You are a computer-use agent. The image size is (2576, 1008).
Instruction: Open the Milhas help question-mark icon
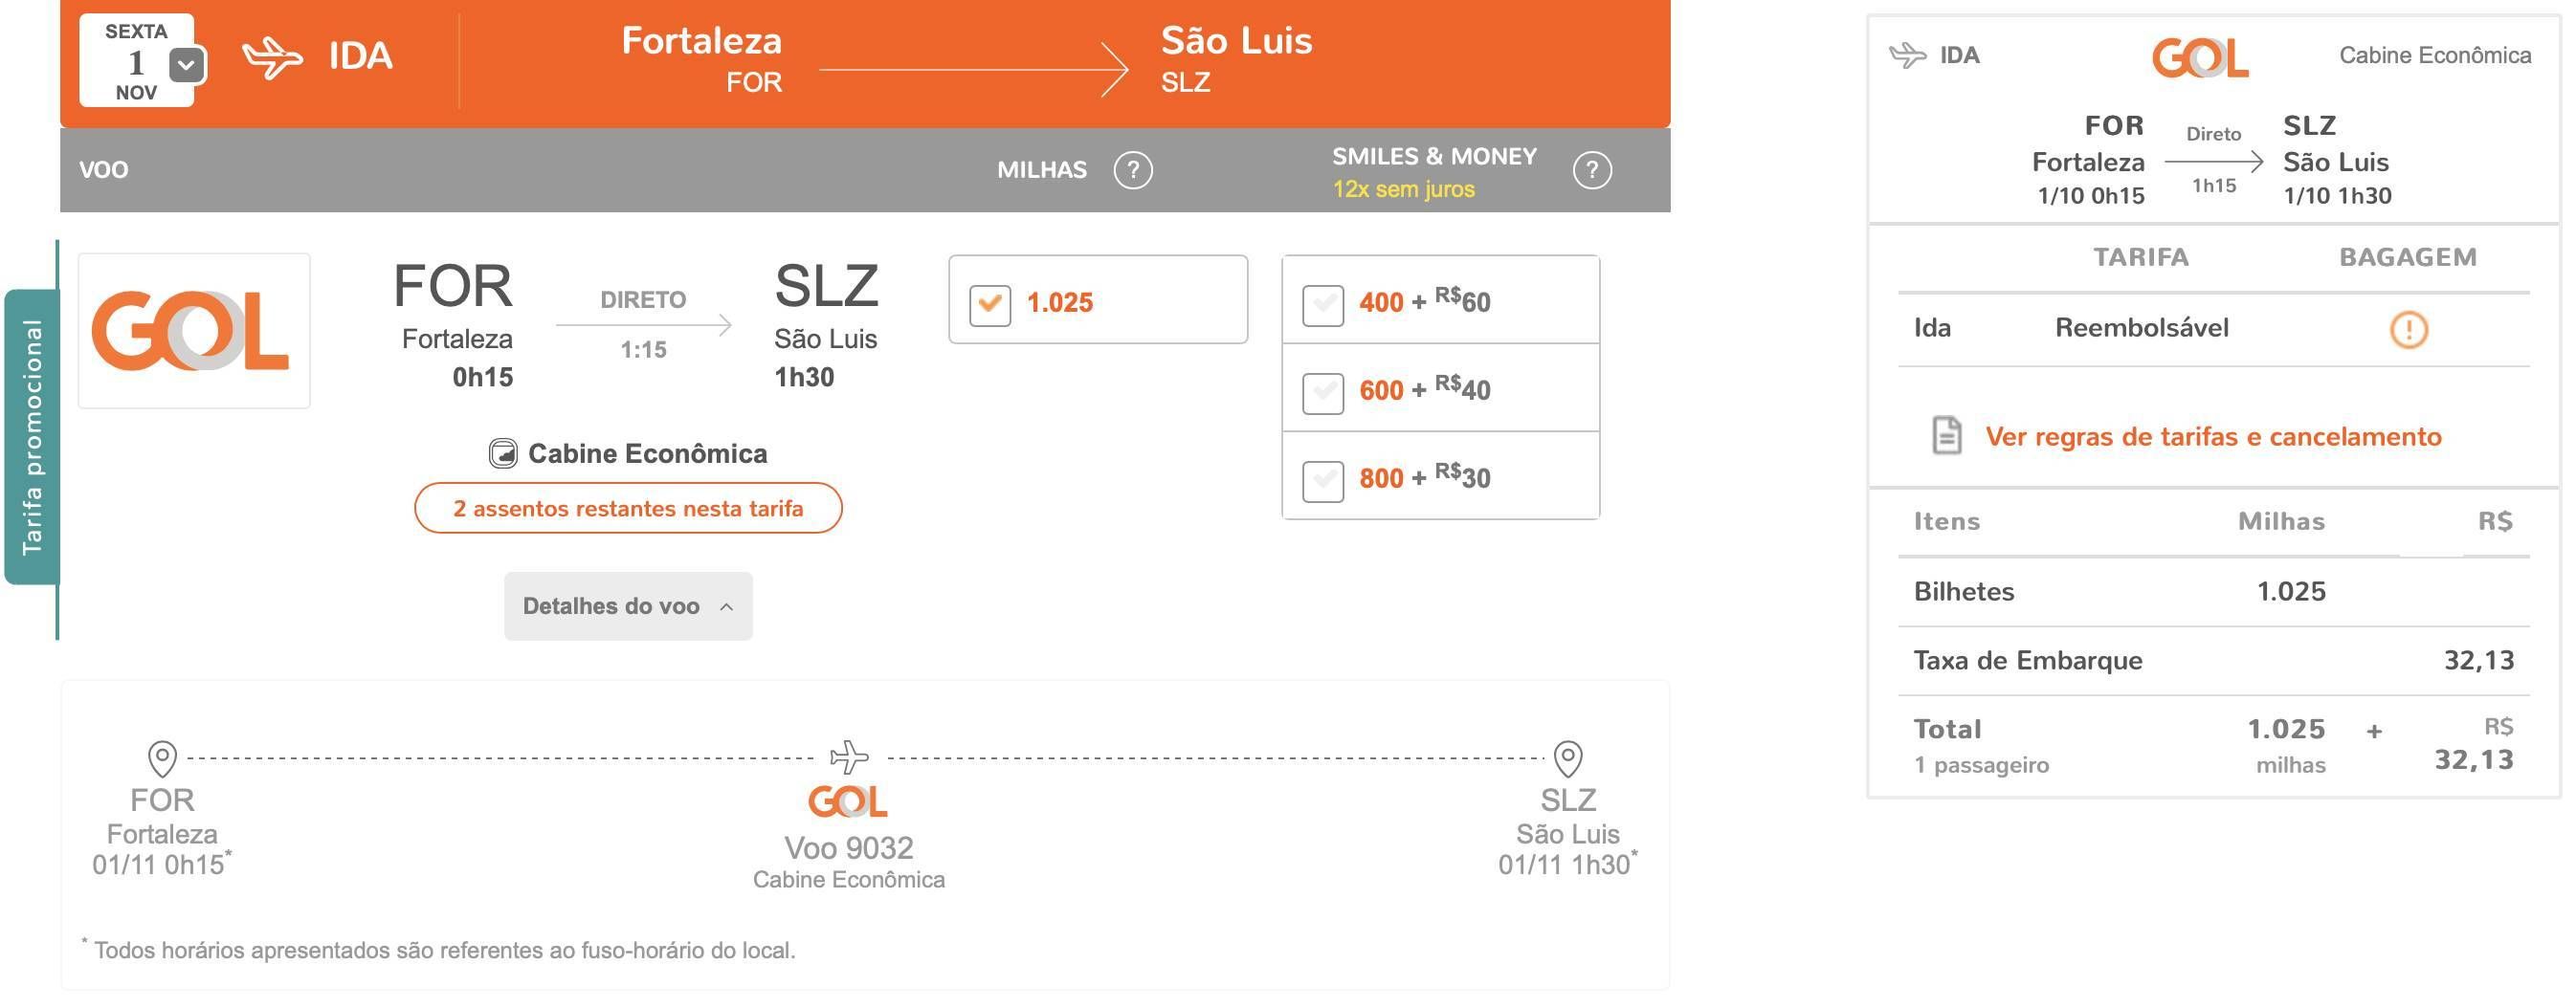1133,170
